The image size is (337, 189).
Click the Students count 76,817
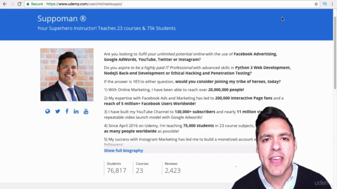tap(116, 170)
